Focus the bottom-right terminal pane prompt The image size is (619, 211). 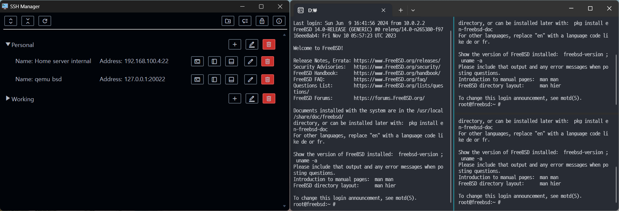tap(480, 202)
